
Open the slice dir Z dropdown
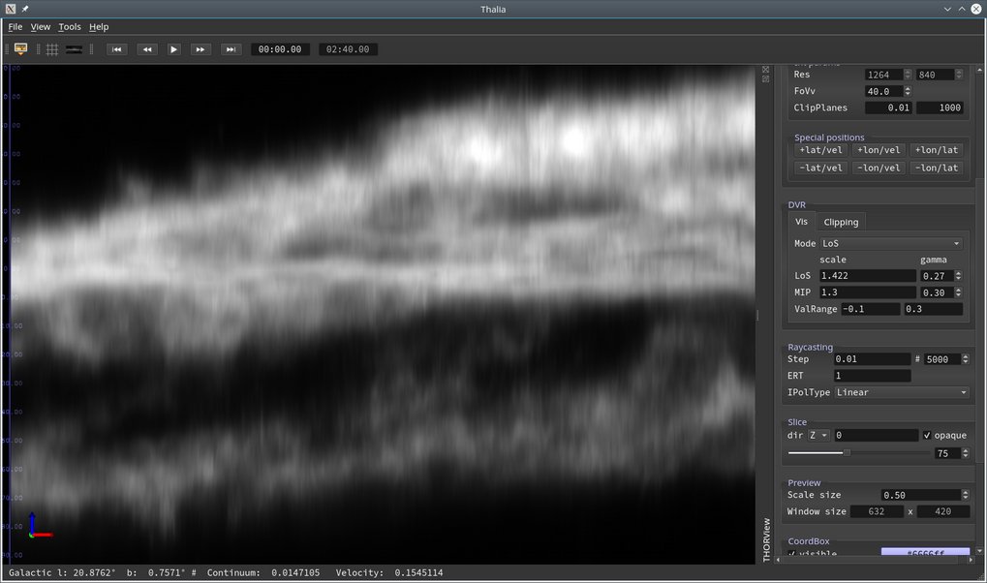[x=818, y=436]
